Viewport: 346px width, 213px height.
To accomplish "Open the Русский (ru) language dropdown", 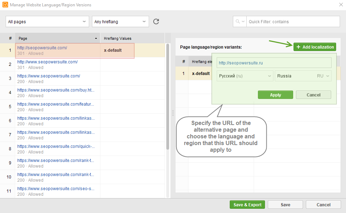I will click(245, 76).
